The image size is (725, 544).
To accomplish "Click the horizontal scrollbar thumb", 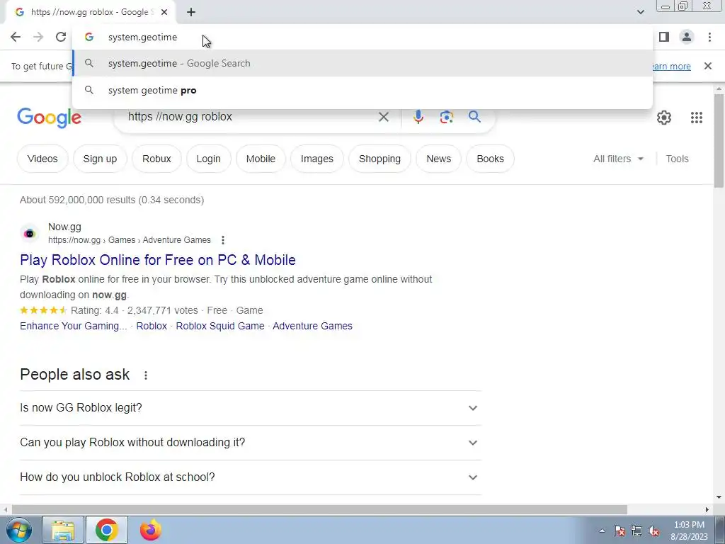I will tap(319, 510).
